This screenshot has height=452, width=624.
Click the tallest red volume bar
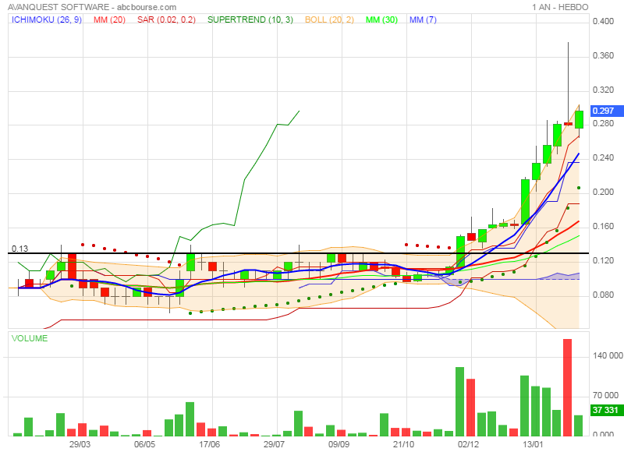(568, 387)
